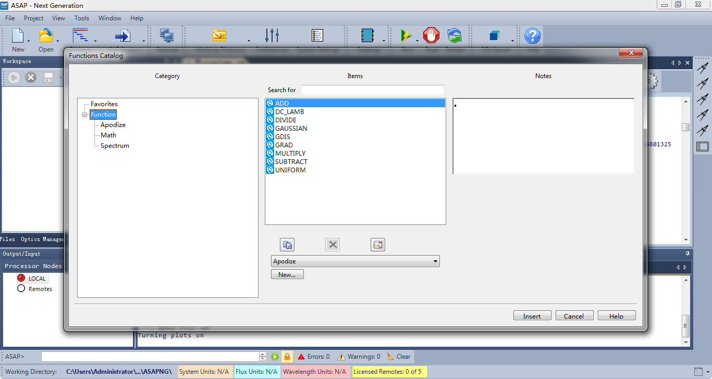Click the delete X icon below Items list
This screenshot has height=379, width=712.
coord(333,245)
